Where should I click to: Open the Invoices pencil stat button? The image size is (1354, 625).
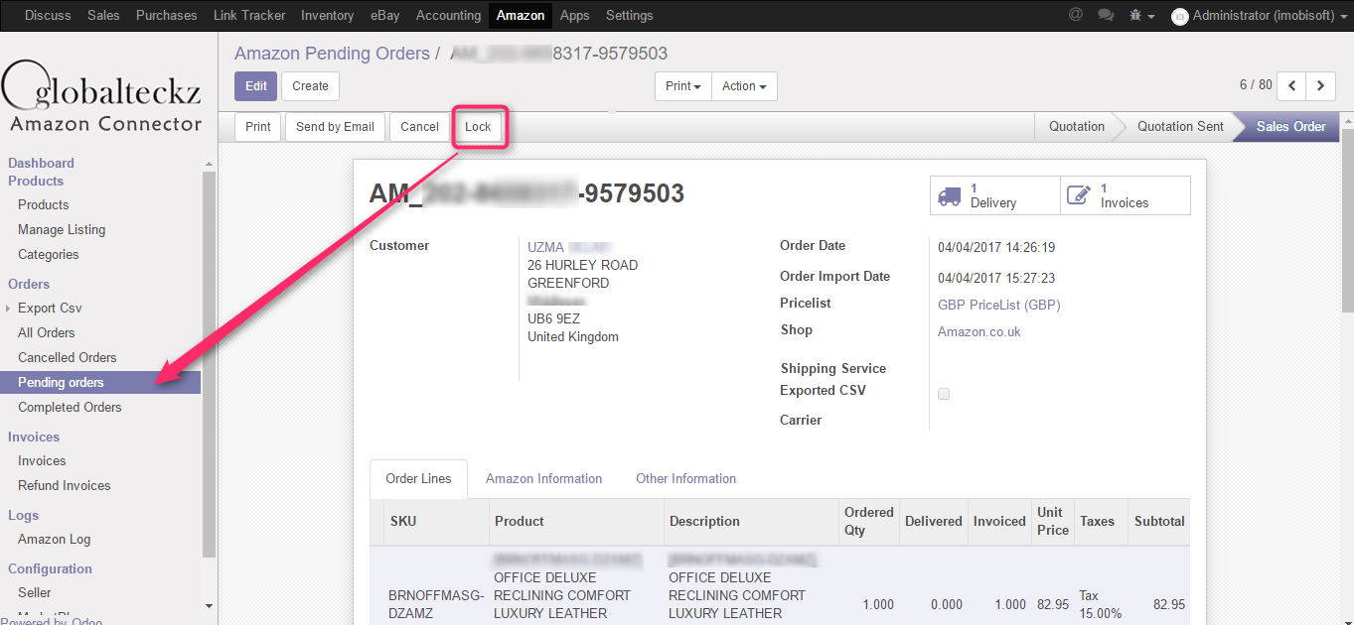(1126, 195)
